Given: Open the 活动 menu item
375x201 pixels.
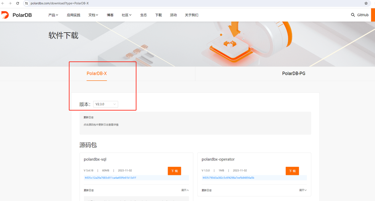Looking at the screenshot, I should pyautogui.click(x=173, y=15).
